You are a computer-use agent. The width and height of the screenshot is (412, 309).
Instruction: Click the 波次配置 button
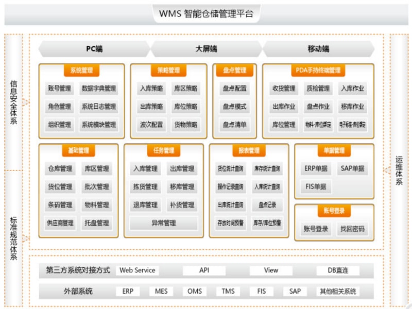click(x=151, y=125)
